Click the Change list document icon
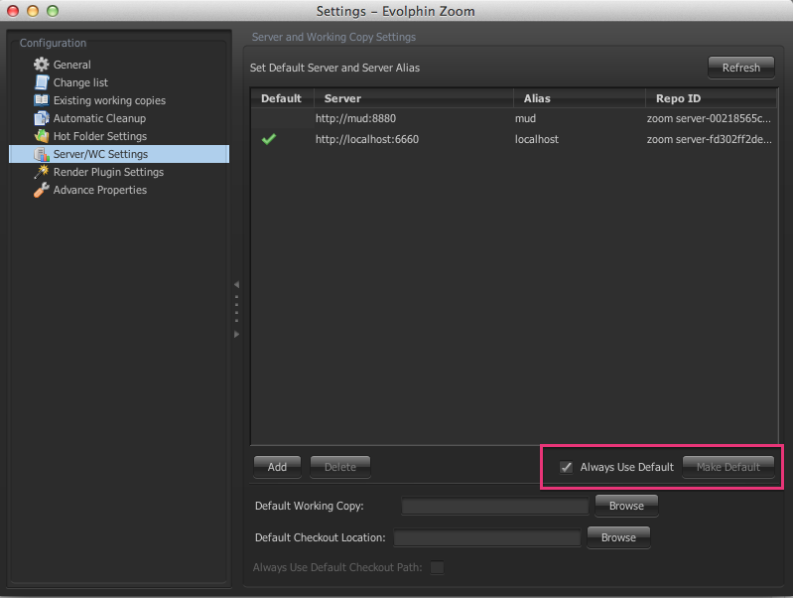Image resolution: width=793 pixels, height=598 pixels. tap(41, 82)
